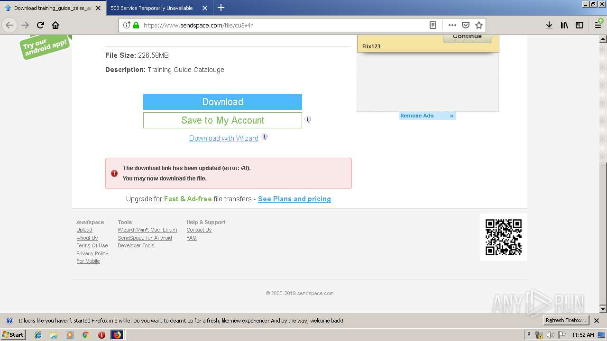Screen dimensions: 607x341
Task: Click the sendspace footer logo
Action: click(x=90, y=222)
